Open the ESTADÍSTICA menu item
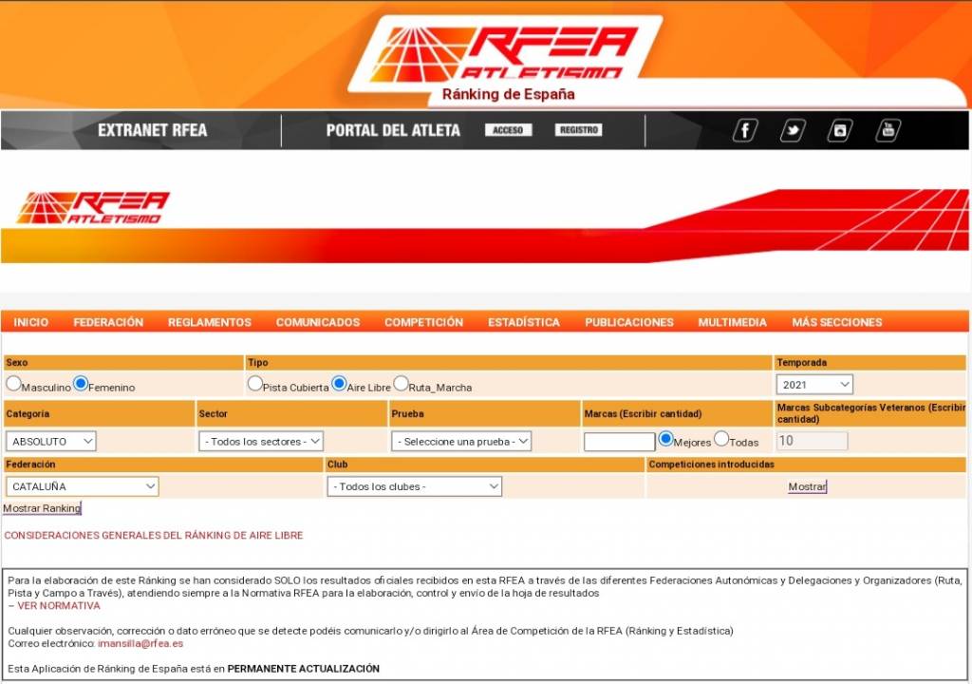 pos(524,322)
